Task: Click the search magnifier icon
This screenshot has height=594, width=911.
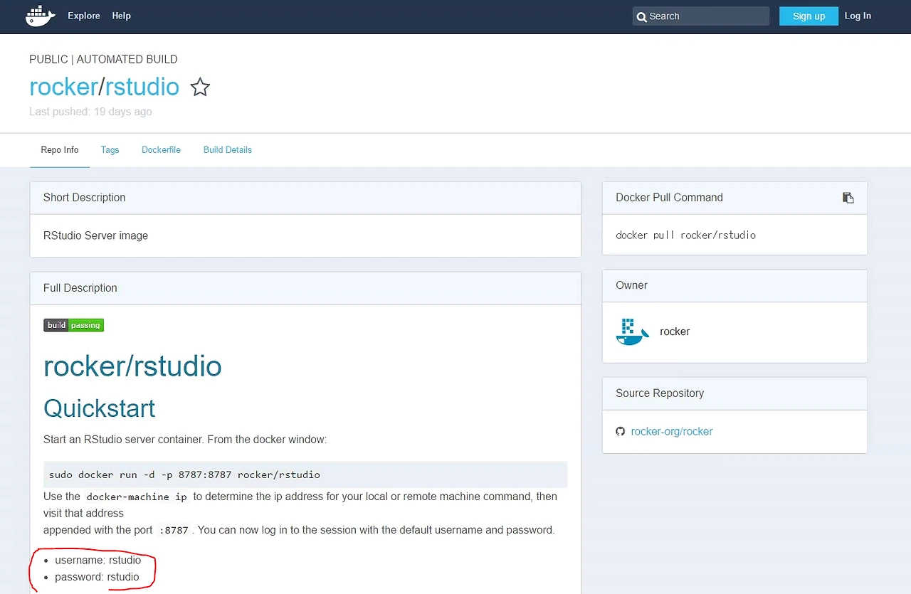Action: [641, 16]
